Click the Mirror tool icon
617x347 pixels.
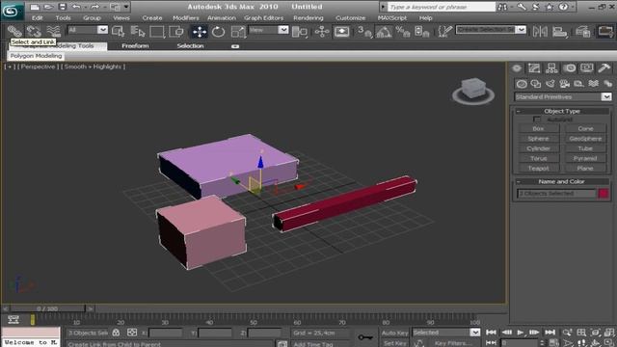coord(540,32)
